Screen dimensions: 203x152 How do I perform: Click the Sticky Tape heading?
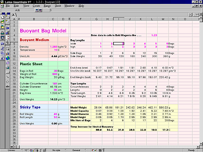tap(30, 107)
